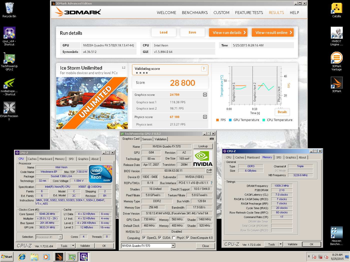Open Windows Media Player taskbar icon
This screenshot has width=350, height=262.
pos(46,257)
